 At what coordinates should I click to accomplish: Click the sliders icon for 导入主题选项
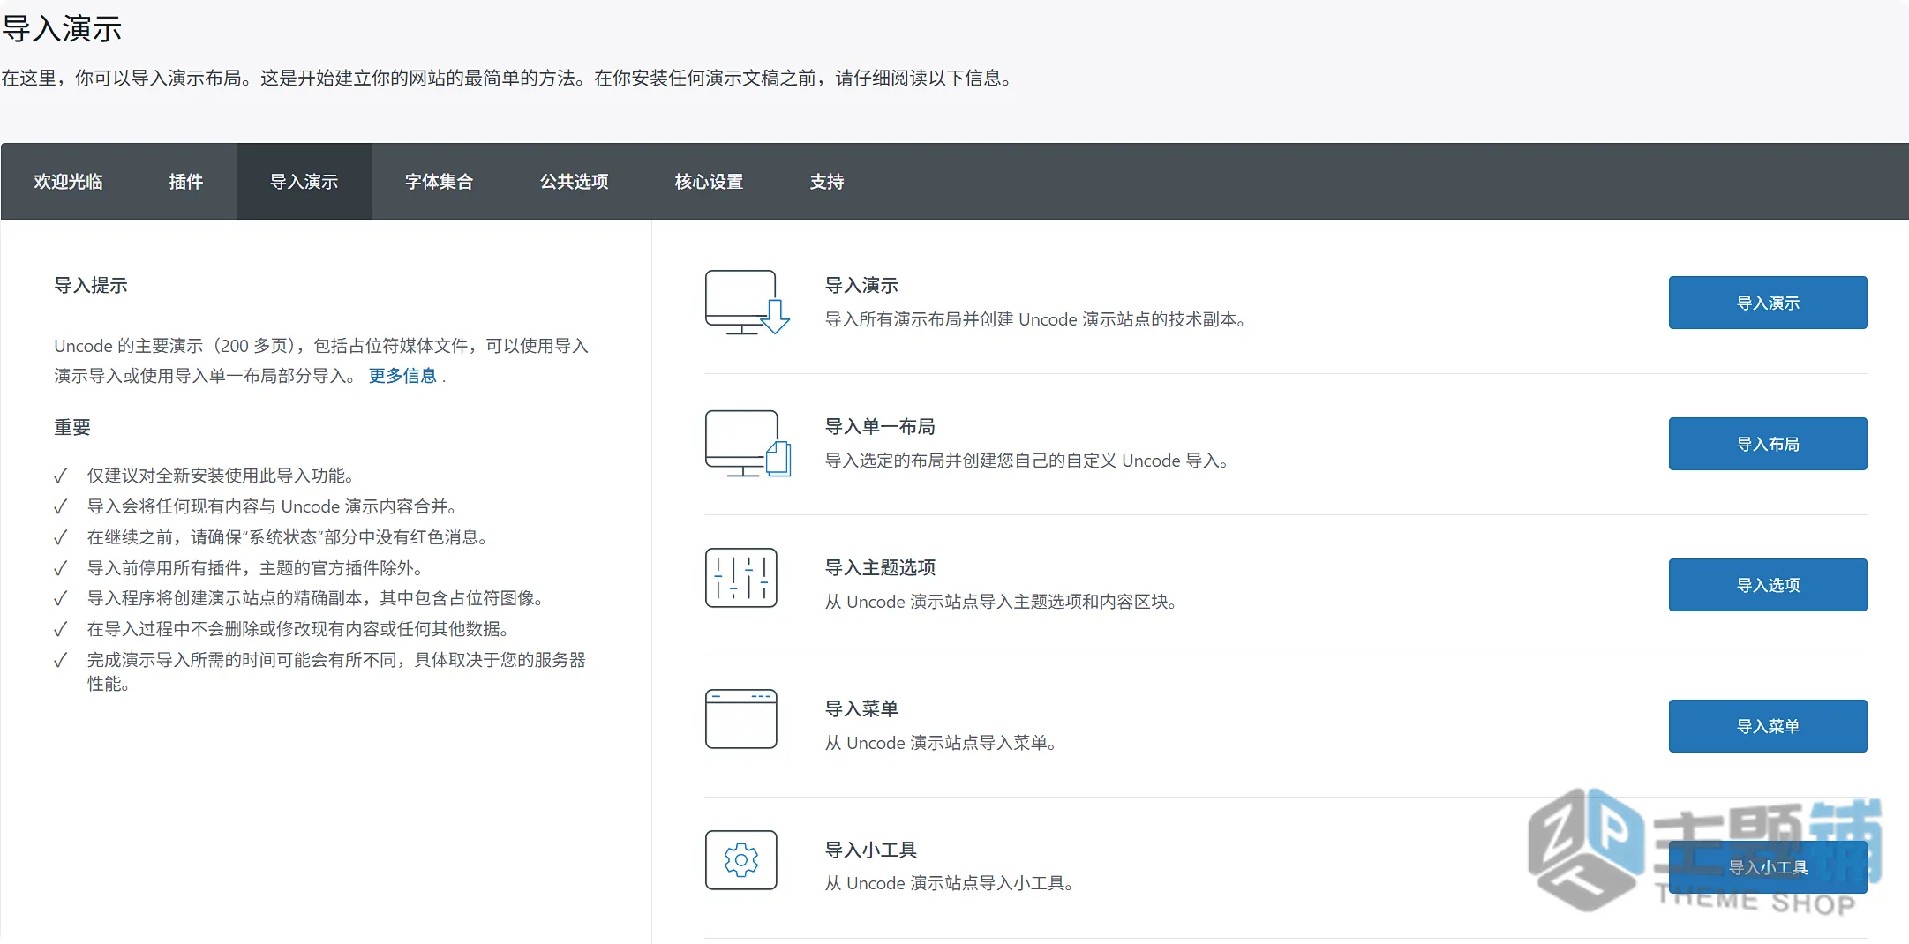[x=741, y=578]
